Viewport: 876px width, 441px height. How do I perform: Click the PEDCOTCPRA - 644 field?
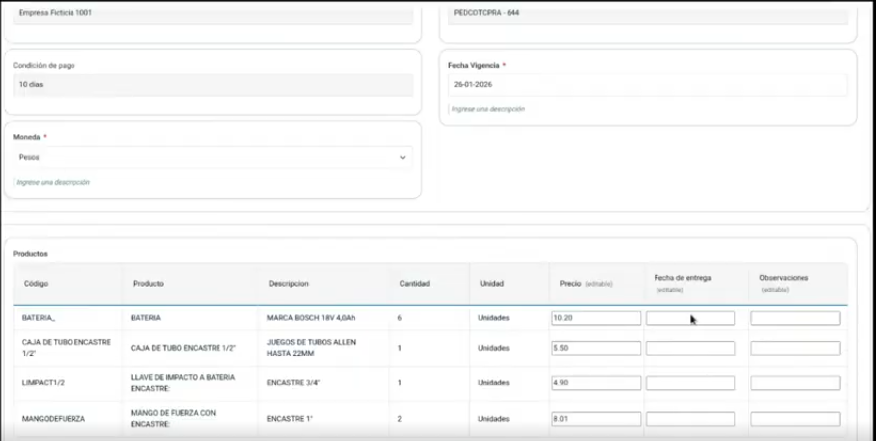coord(648,15)
